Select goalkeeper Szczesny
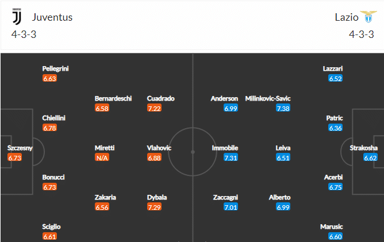This screenshot has height=242, width=384. [20, 148]
